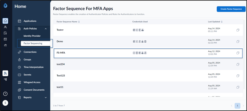
Task: Open the FS-MFA factor sequence
Action: [61, 53]
